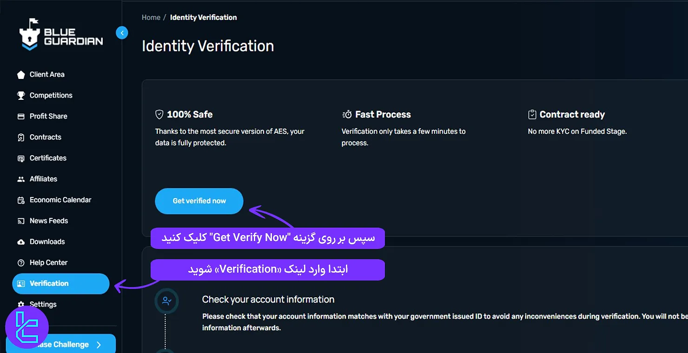This screenshot has width=688, height=353.
Task: Click the Competitions trophy icon
Action: 21,95
